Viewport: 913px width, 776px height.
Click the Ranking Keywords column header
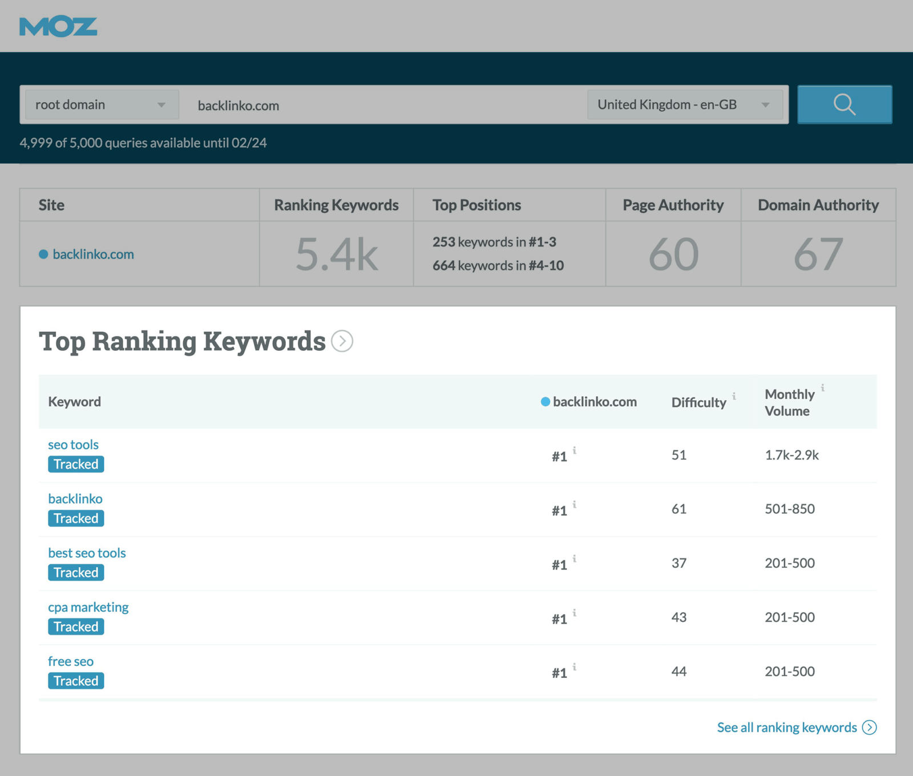tap(336, 205)
